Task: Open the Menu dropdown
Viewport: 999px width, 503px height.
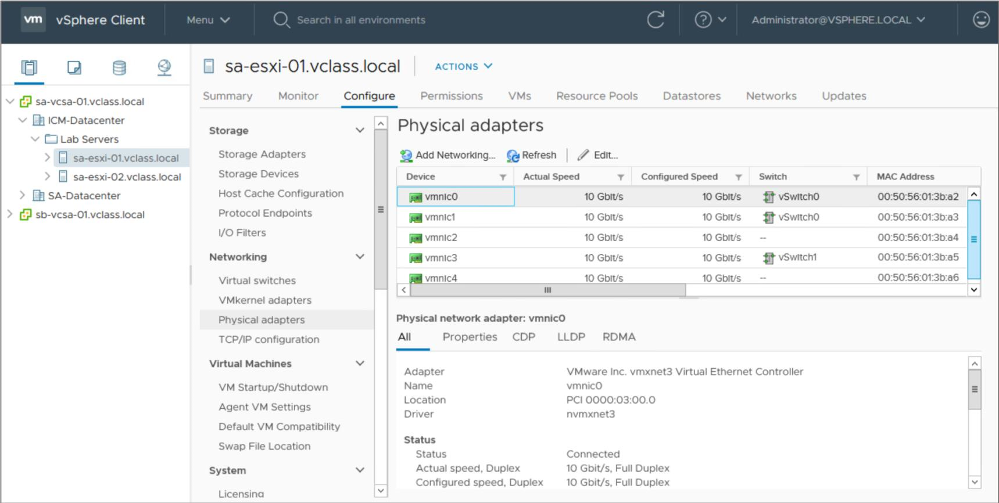Action: [x=208, y=20]
